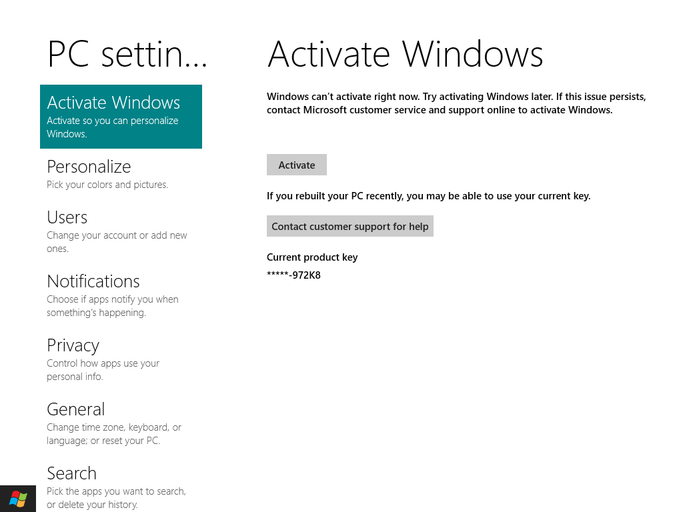Click the PC settings title
Viewport: 683px width, 512px height.
pyautogui.click(x=127, y=54)
